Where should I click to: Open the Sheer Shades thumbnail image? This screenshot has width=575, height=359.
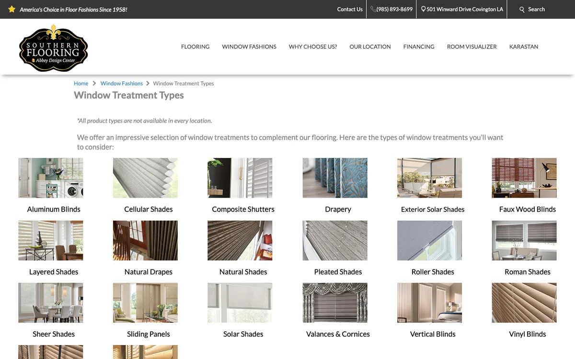click(x=51, y=303)
